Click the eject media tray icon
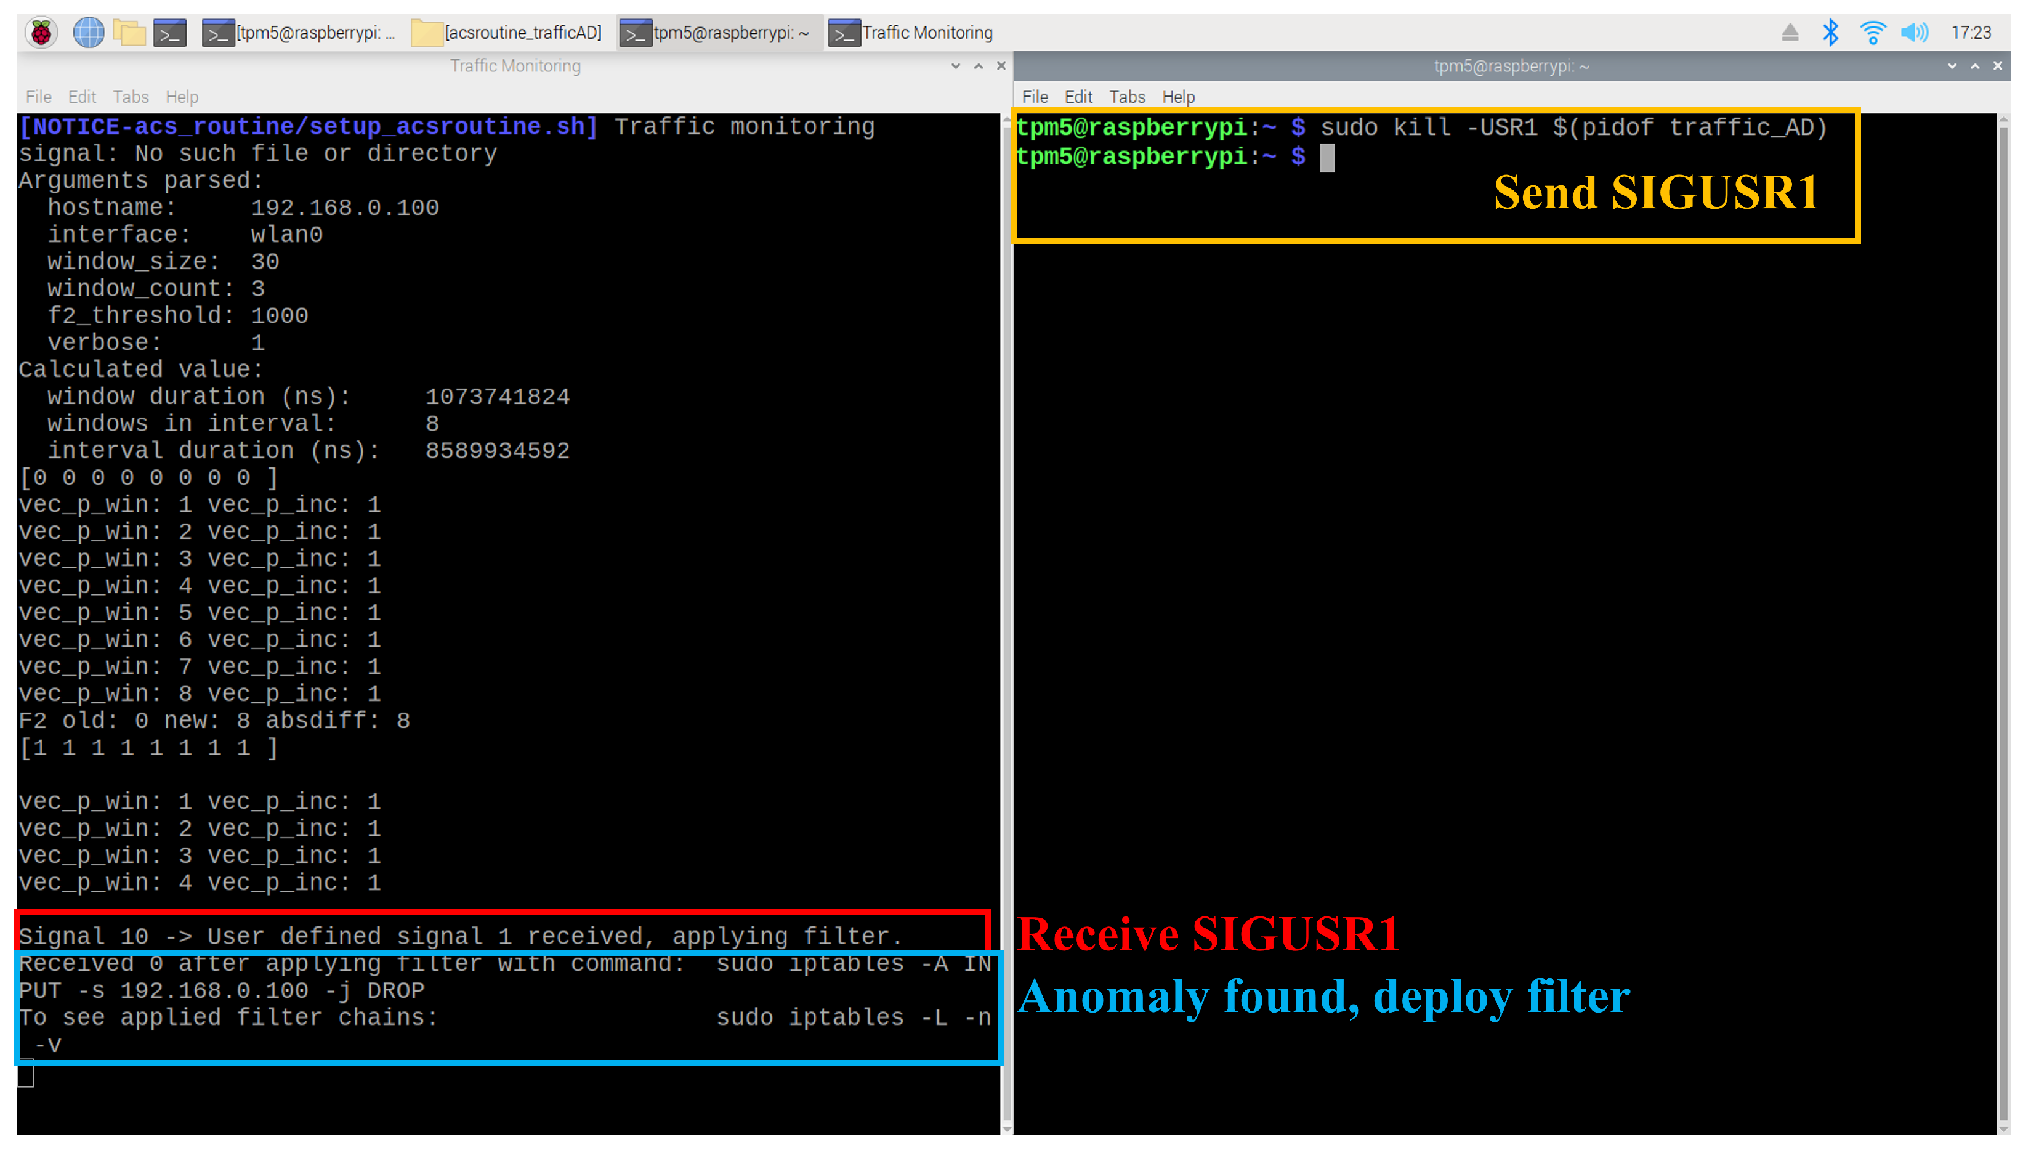This screenshot has height=1153, width=2023. (1790, 33)
